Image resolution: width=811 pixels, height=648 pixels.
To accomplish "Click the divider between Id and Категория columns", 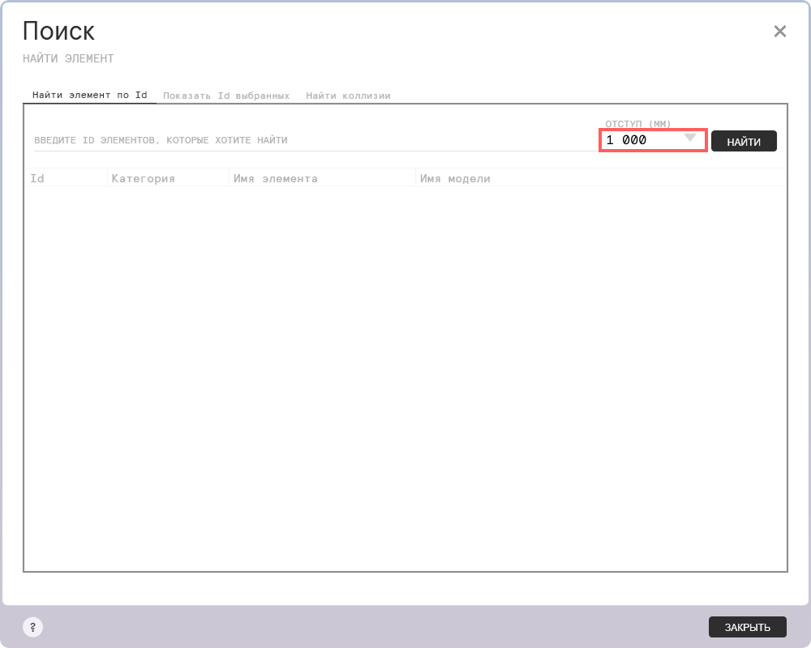I will [x=107, y=178].
